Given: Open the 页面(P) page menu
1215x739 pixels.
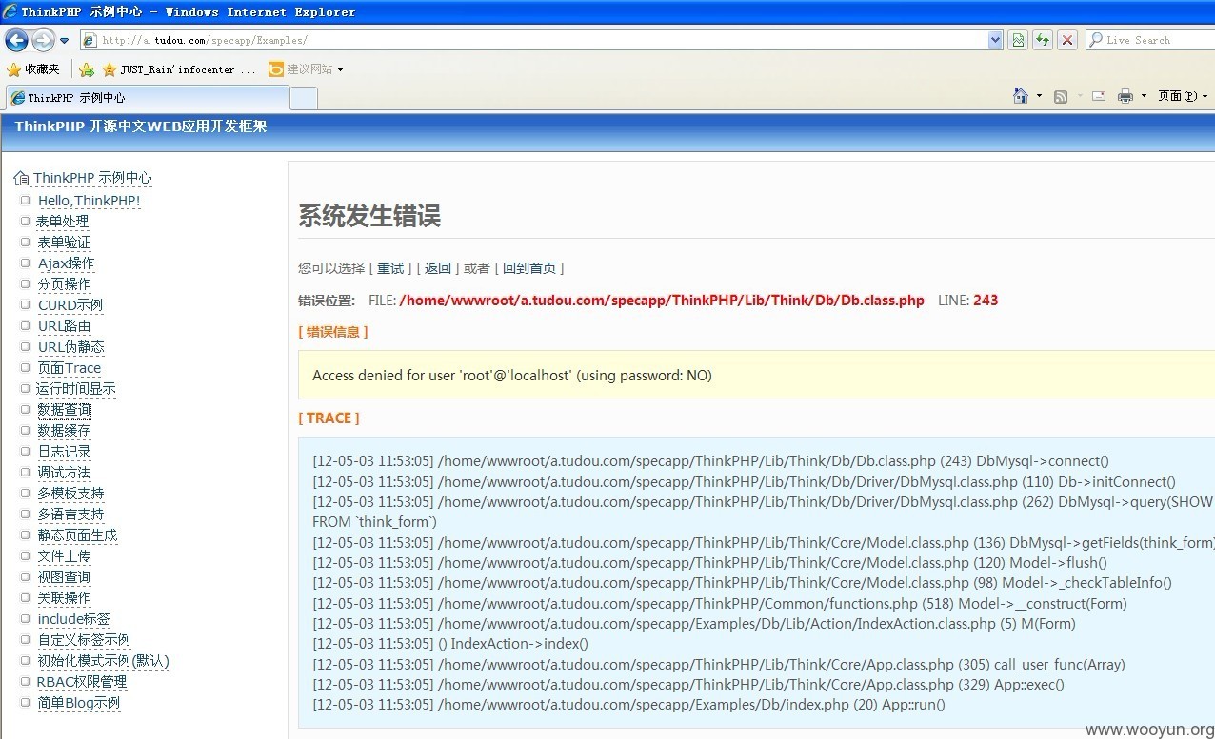Looking at the screenshot, I should [x=1183, y=96].
